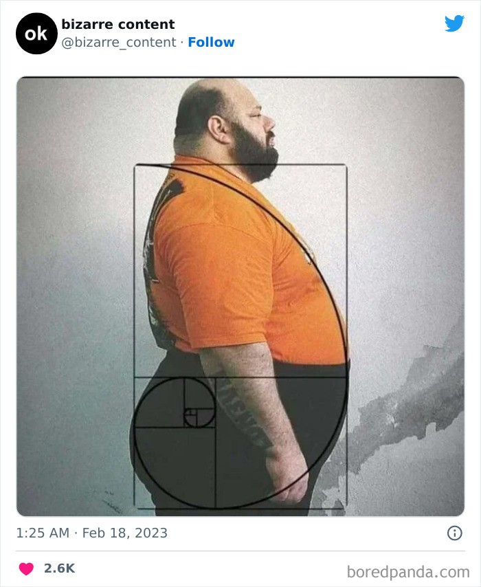The width and height of the screenshot is (481, 587).
Task: Like the tweet with the pink heart
Action: [26, 568]
